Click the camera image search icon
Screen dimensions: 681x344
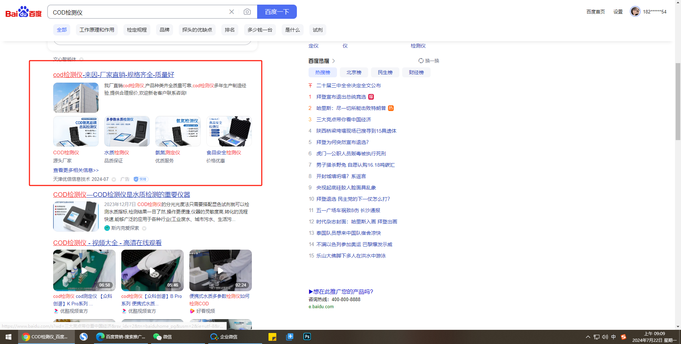[x=247, y=12]
